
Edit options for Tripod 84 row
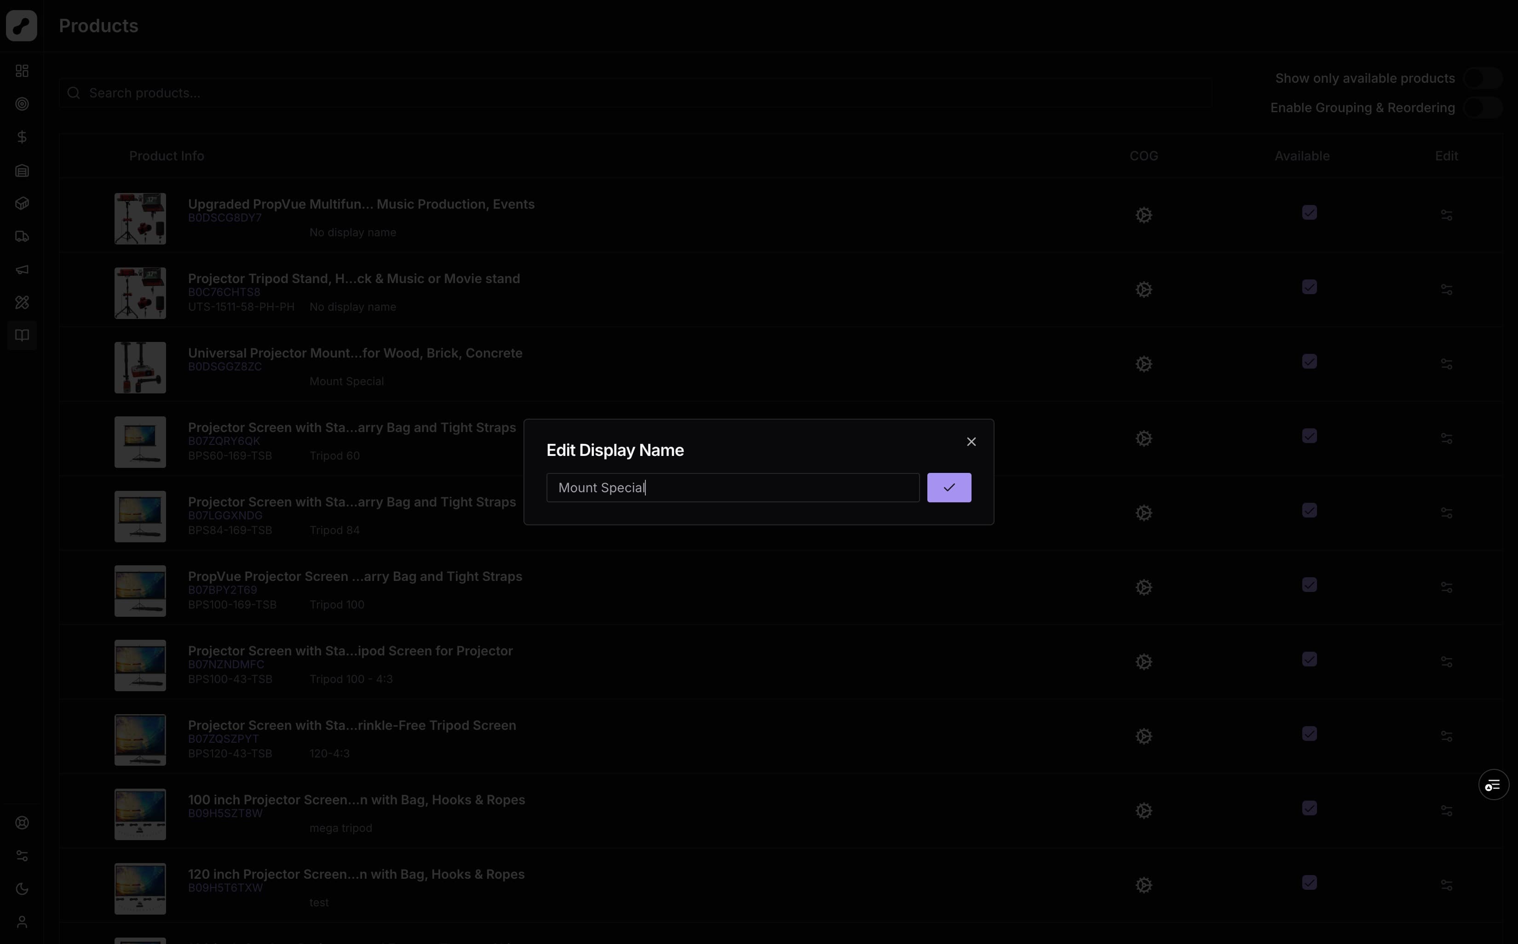click(x=1447, y=513)
